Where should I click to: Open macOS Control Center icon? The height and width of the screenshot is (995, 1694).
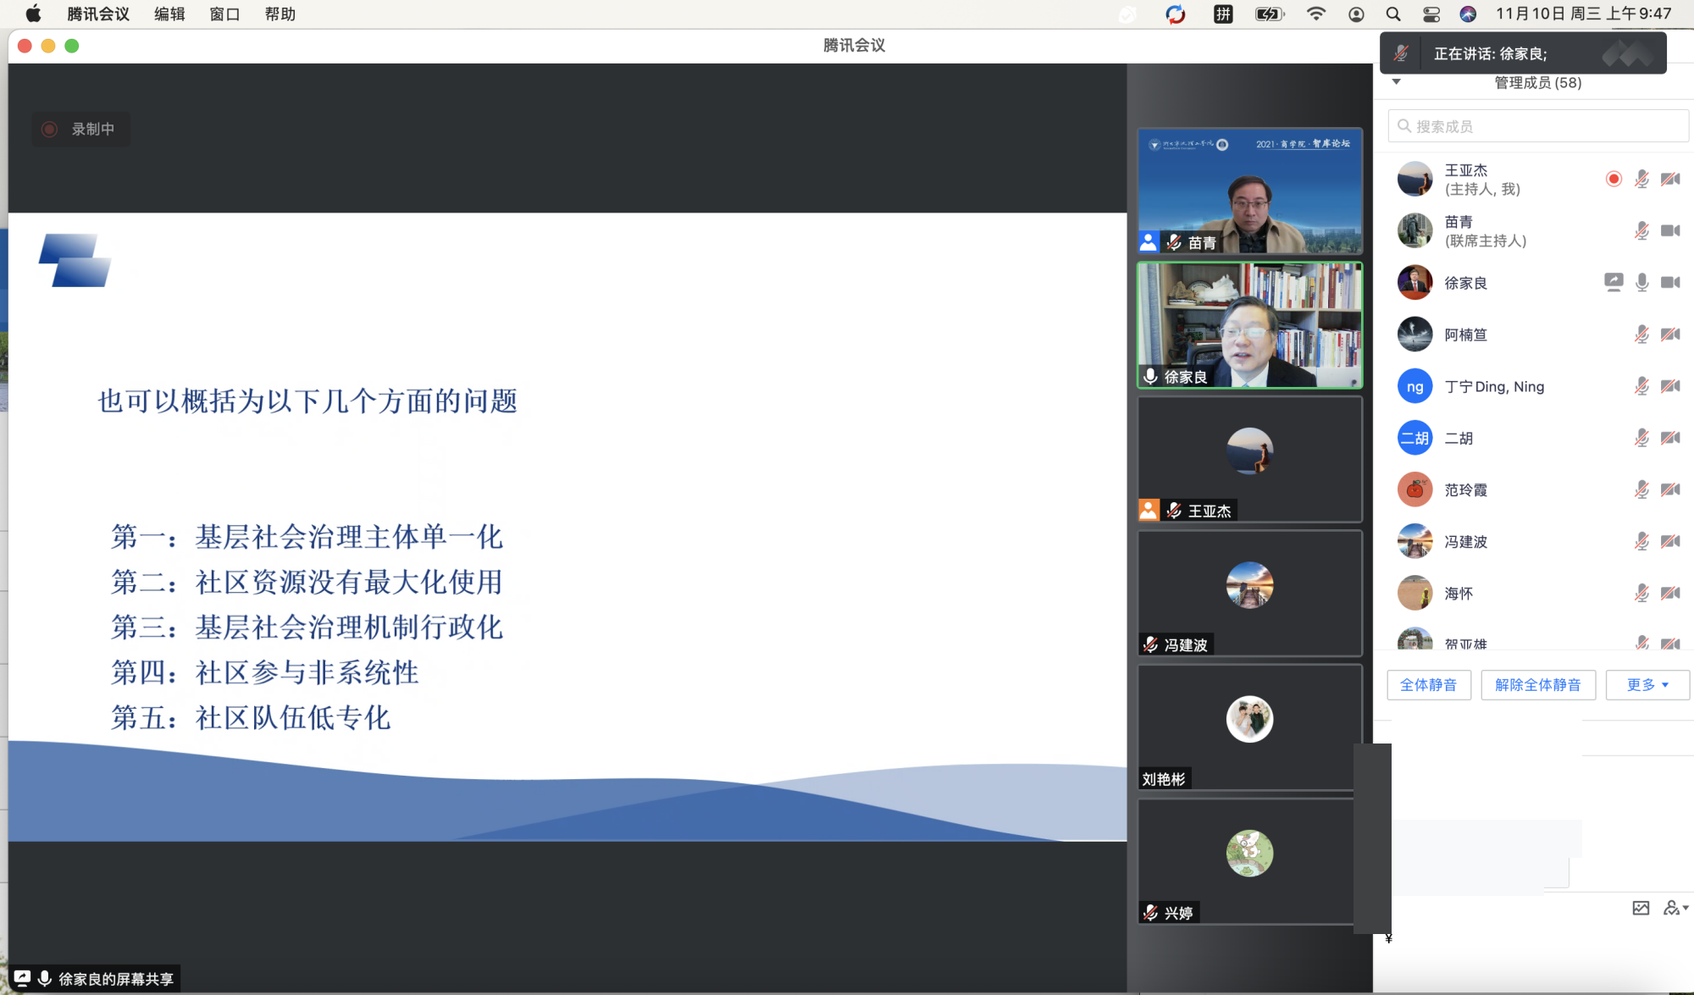pyautogui.click(x=1431, y=14)
